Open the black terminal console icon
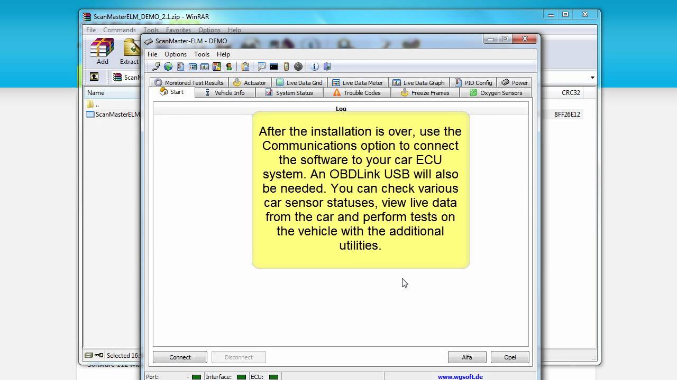 (x=274, y=66)
